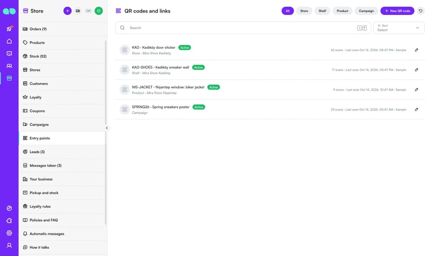The width and height of the screenshot is (433, 256).
Task: Open Loyalty in the sidebar
Action: (63, 97)
